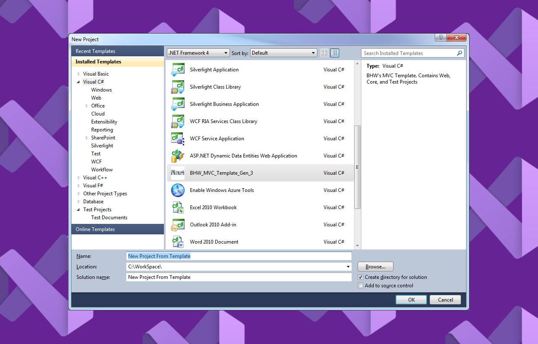538x344 pixels.
Task: Click the BHW_MVC_Template_Gen_3 template icon
Action: pyautogui.click(x=178, y=173)
